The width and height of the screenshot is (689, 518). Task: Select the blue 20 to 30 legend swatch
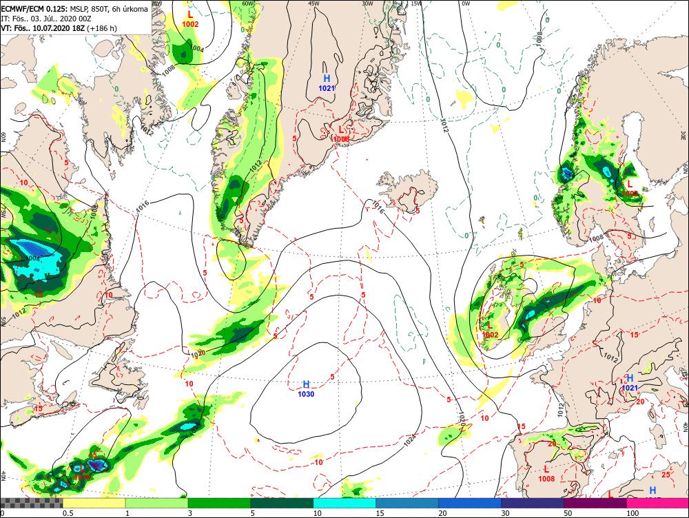click(470, 503)
